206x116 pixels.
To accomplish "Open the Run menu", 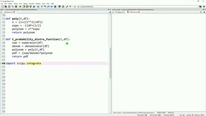I will (x=21, y=4).
